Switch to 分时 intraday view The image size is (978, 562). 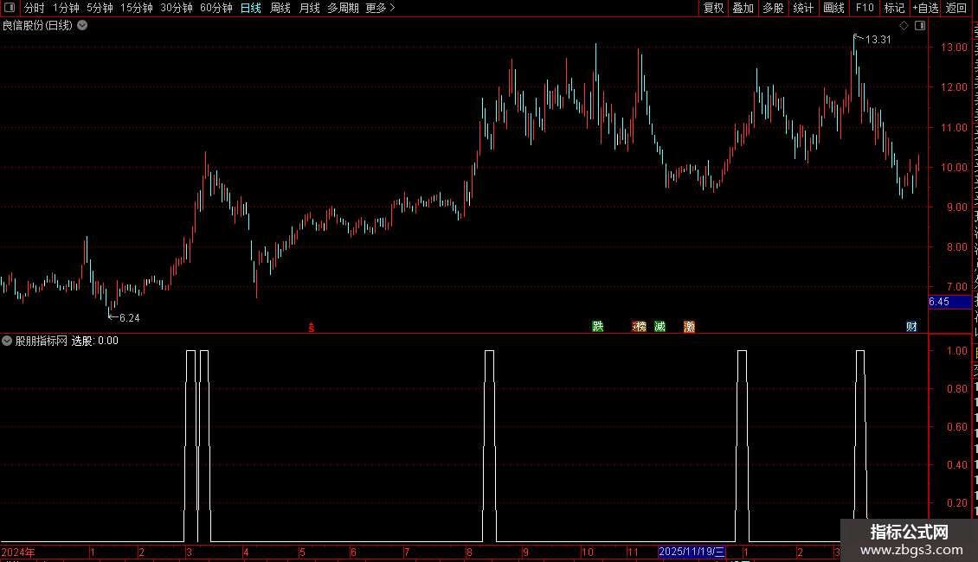35,8
